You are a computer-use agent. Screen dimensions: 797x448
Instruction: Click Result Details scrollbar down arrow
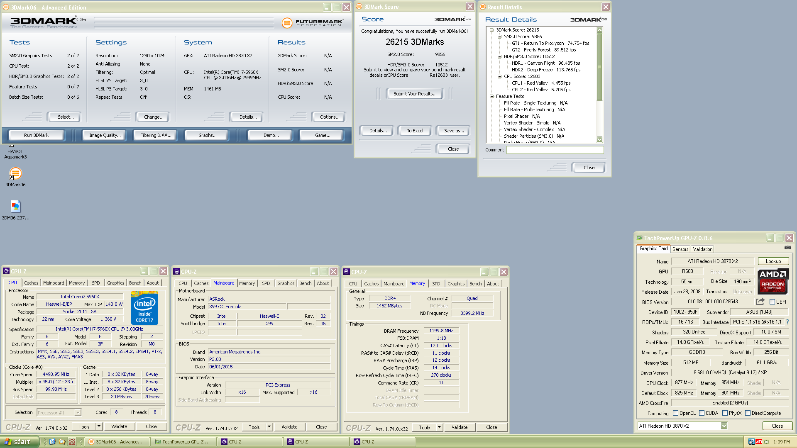[599, 139]
